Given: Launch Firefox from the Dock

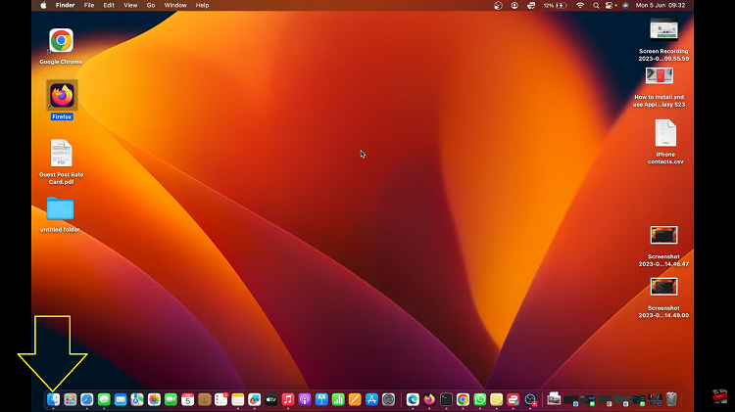Looking at the screenshot, I should [x=429, y=399].
